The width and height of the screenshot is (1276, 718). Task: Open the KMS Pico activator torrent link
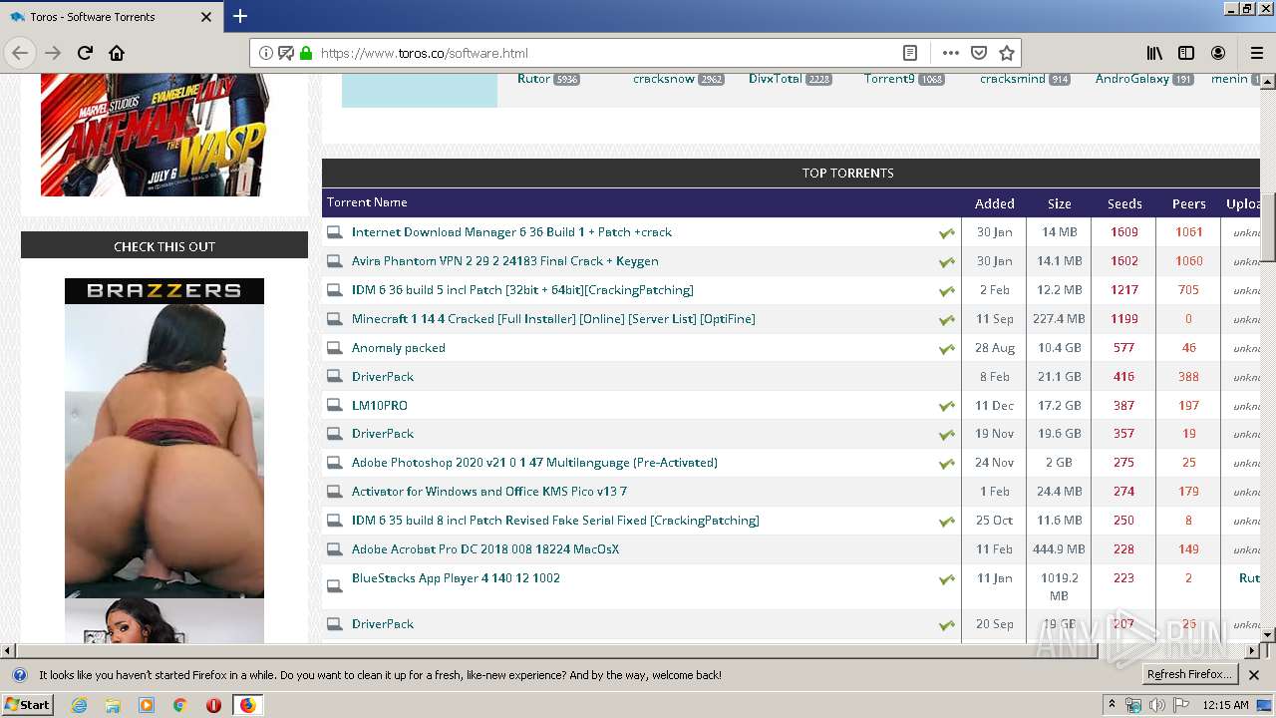pos(488,492)
